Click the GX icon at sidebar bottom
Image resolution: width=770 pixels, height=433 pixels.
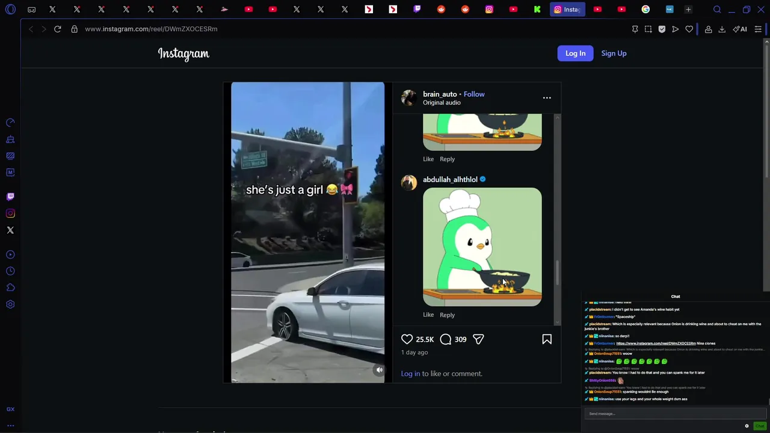tap(10, 409)
